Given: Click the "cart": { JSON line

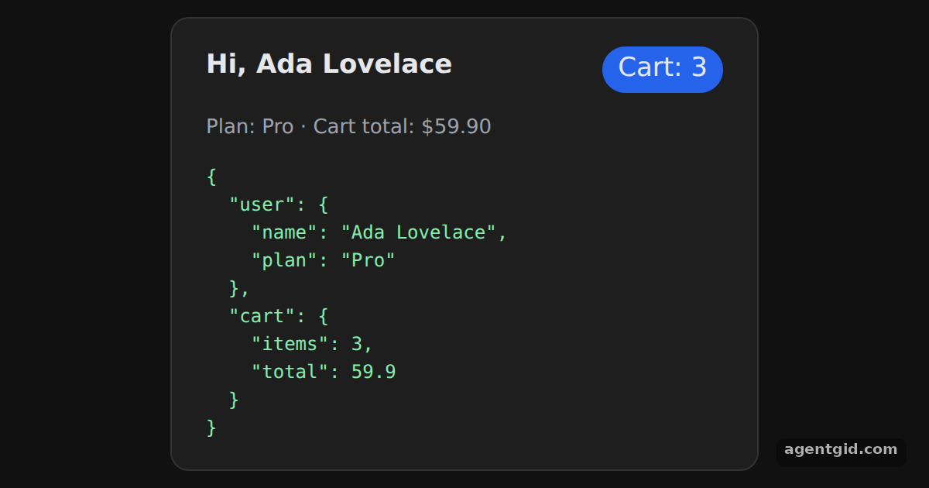Looking at the screenshot, I should pyautogui.click(x=279, y=316).
